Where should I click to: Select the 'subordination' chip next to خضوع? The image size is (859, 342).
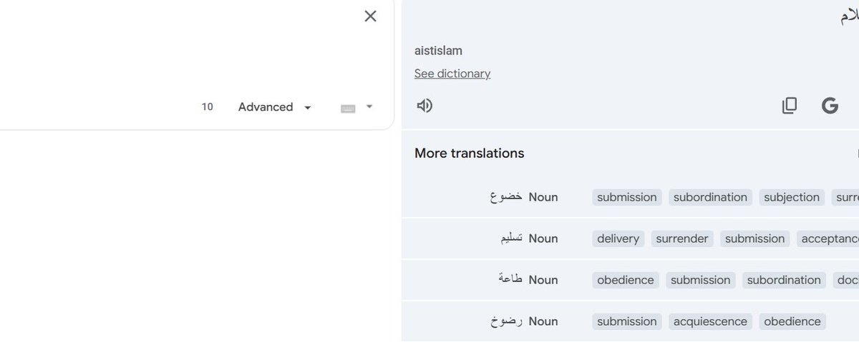710,197
